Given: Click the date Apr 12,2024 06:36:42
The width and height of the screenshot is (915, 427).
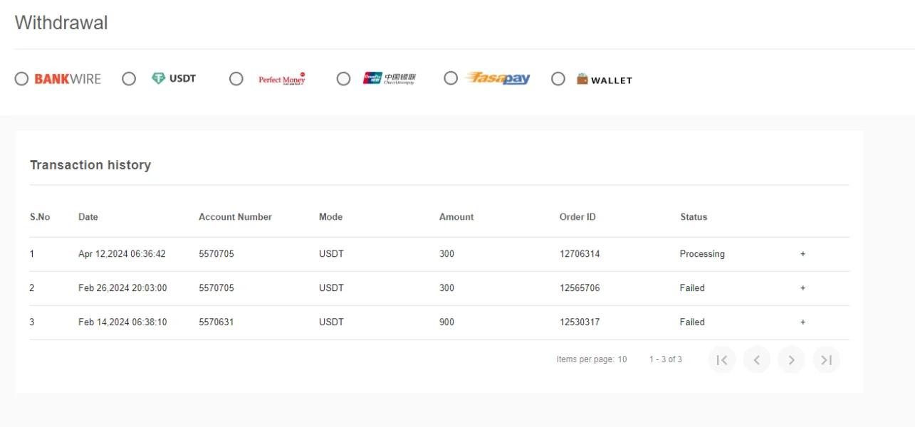Looking at the screenshot, I should coord(122,254).
